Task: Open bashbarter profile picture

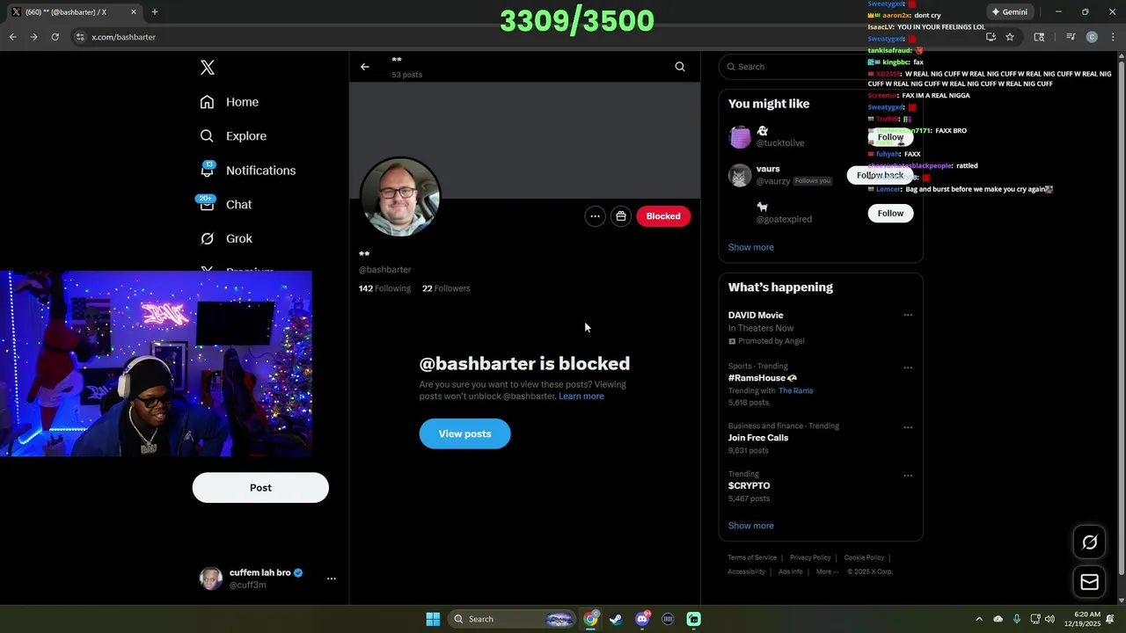Action: pyautogui.click(x=399, y=197)
